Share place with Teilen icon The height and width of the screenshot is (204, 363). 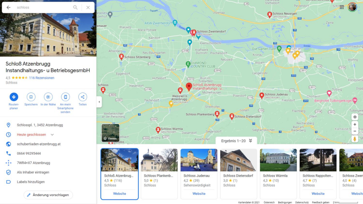[x=83, y=97]
